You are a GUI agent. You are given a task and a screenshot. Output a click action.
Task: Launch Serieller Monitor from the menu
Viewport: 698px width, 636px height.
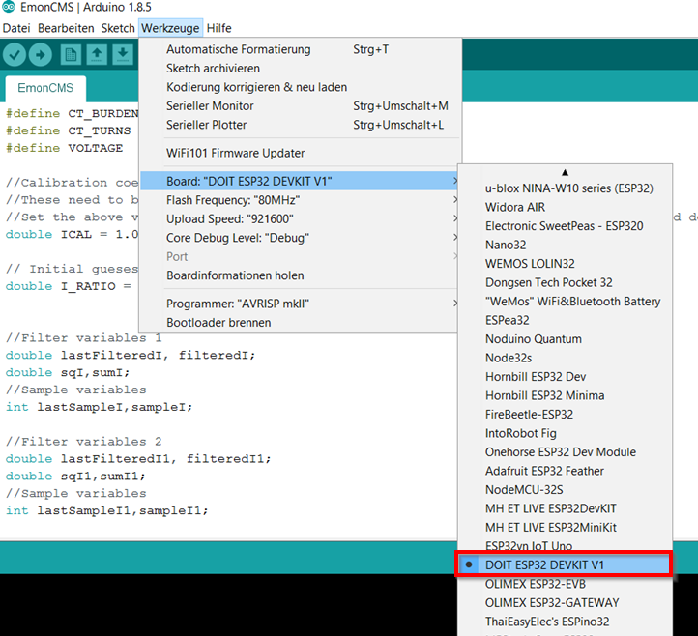[210, 105]
